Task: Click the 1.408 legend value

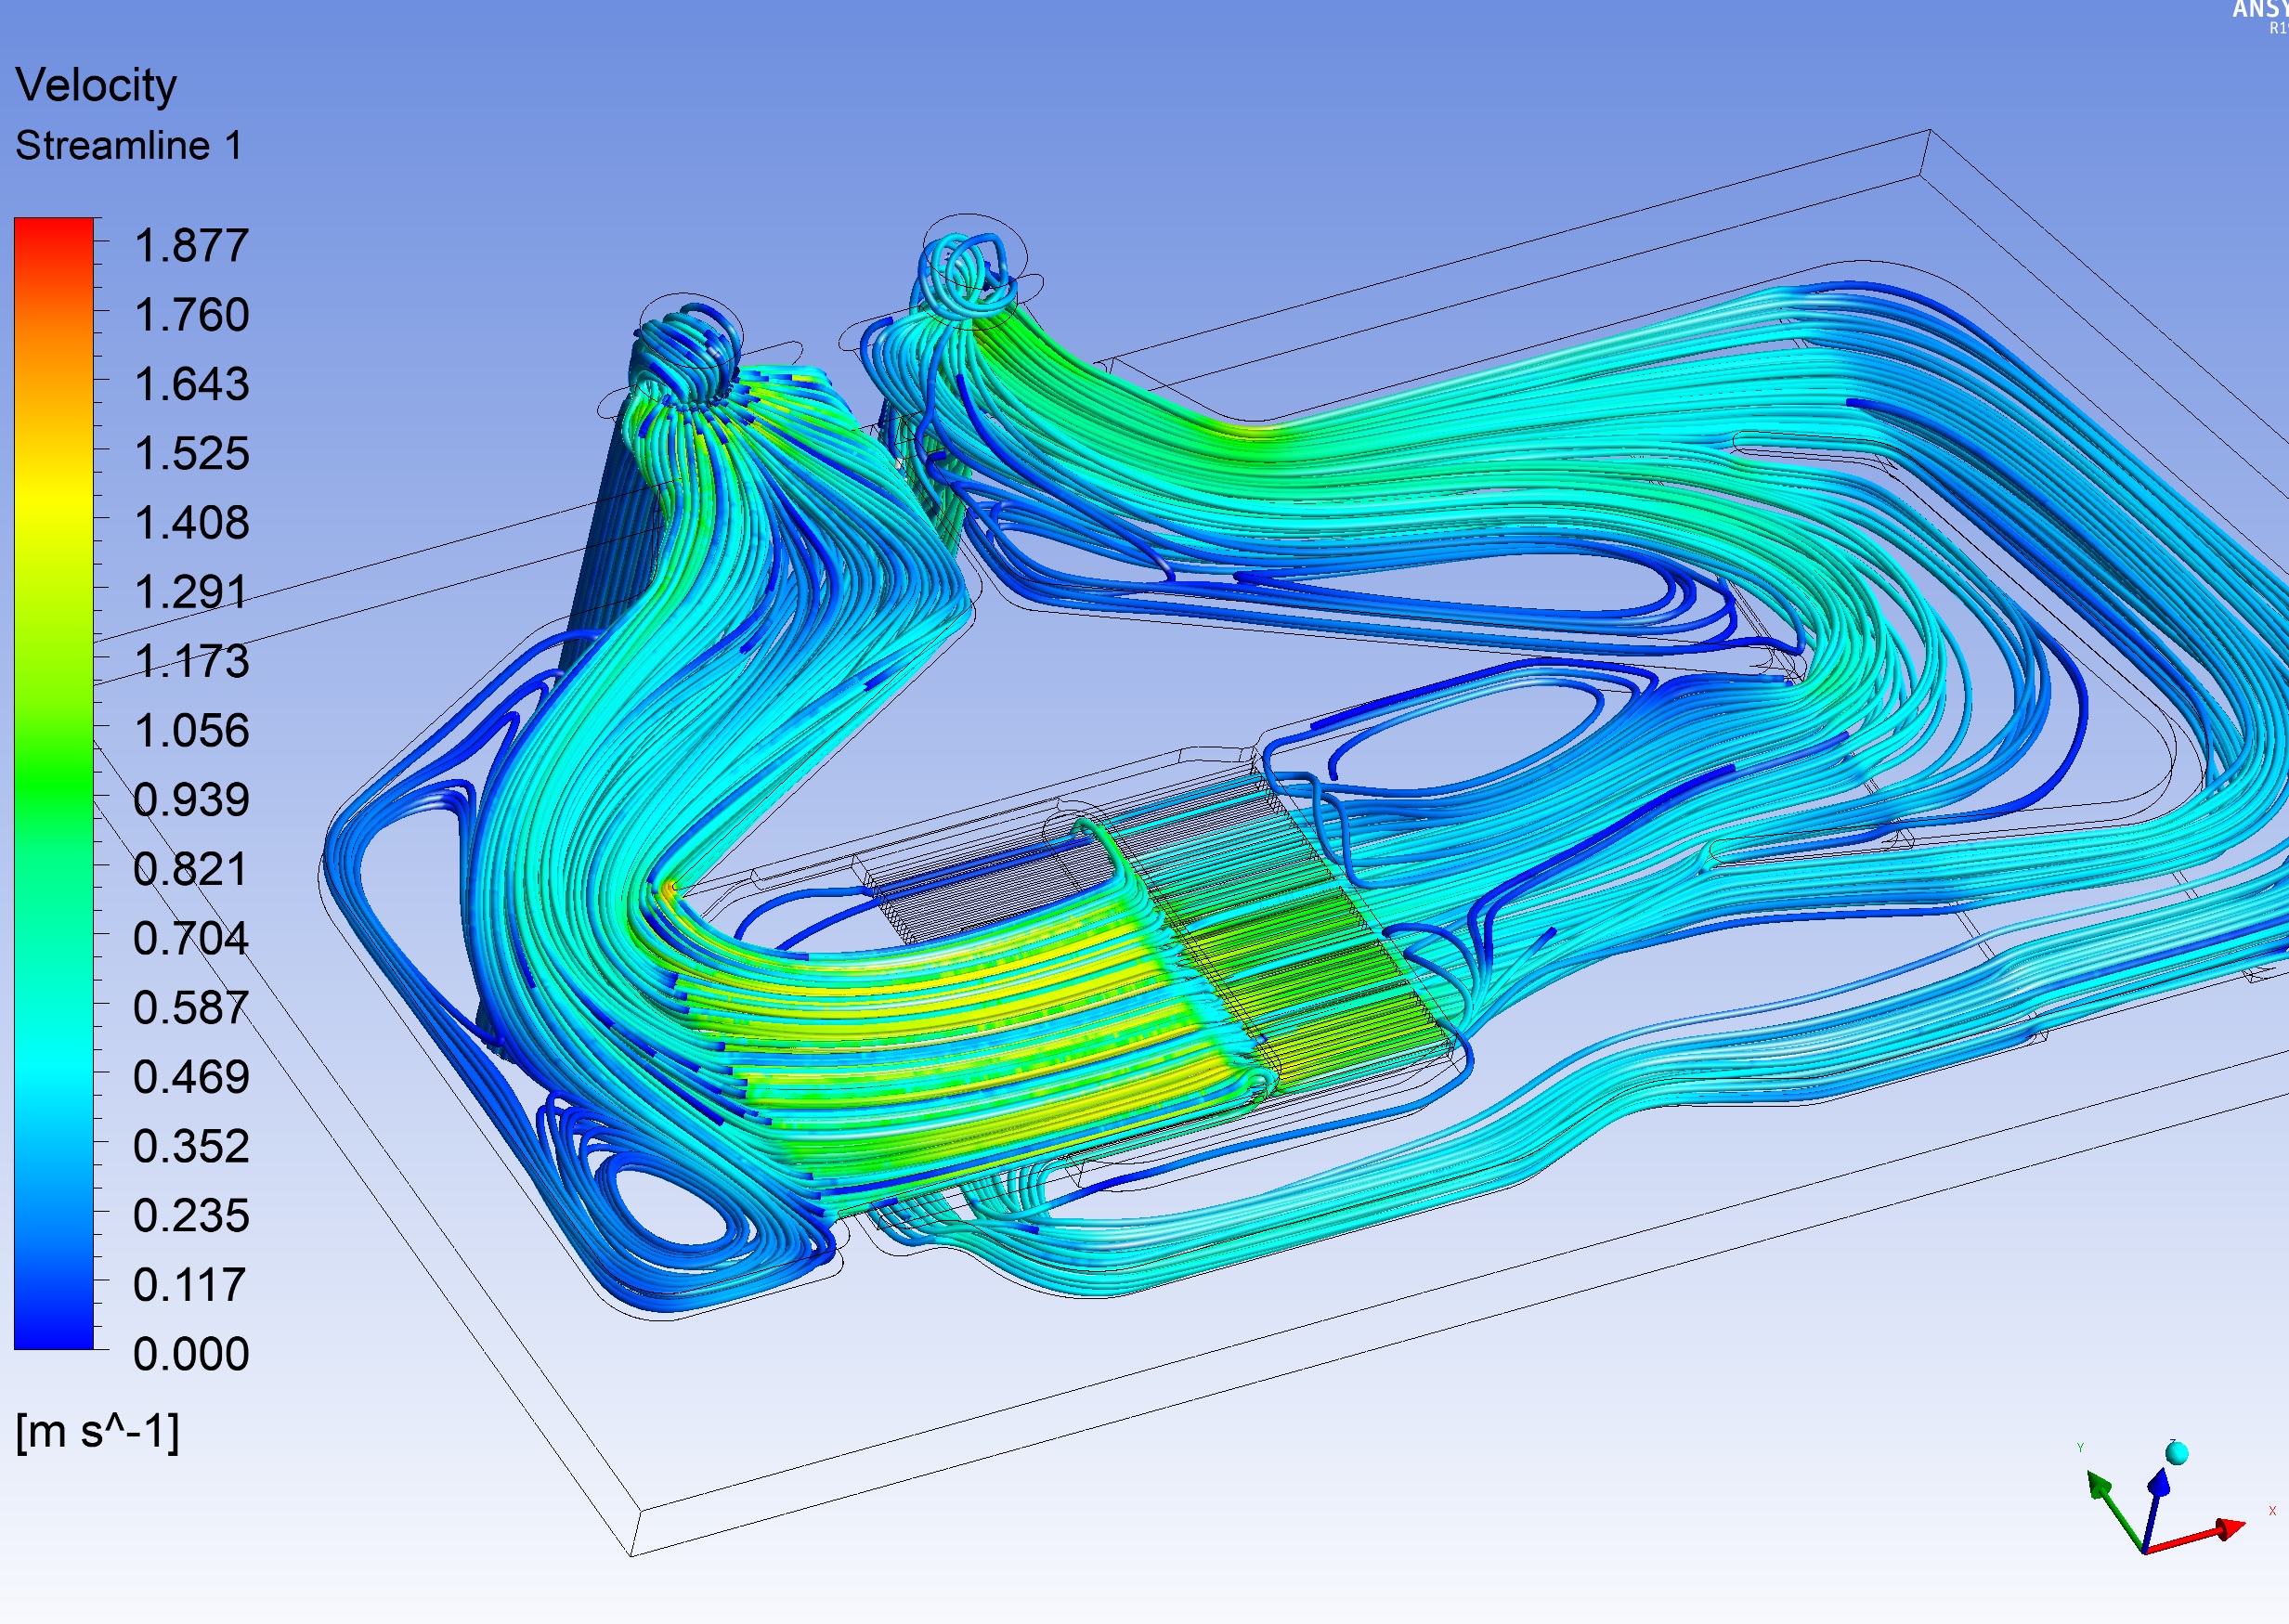Action: coord(190,523)
